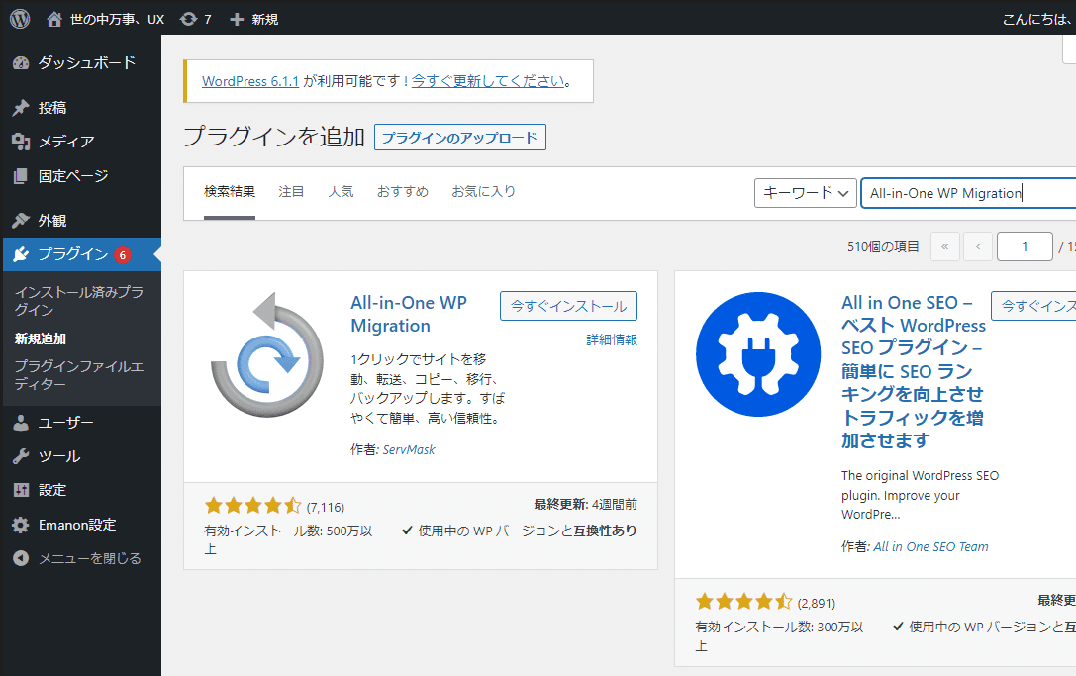Click first page « pagination button

[x=945, y=247]
